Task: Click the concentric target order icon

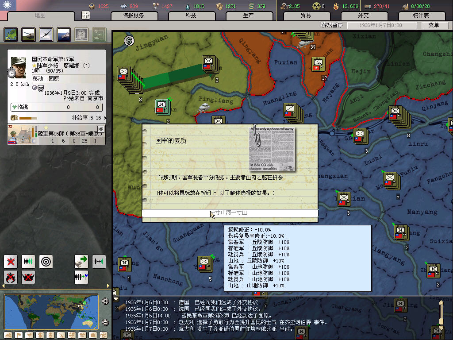Action: (x=46, y=262)
